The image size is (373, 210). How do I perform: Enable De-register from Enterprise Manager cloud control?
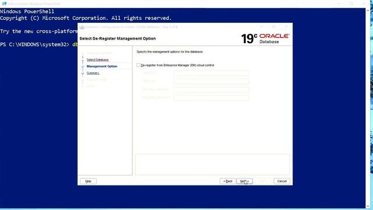click(x=138, y=65)
